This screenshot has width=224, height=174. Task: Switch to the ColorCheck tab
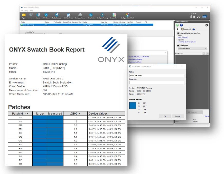186,29
